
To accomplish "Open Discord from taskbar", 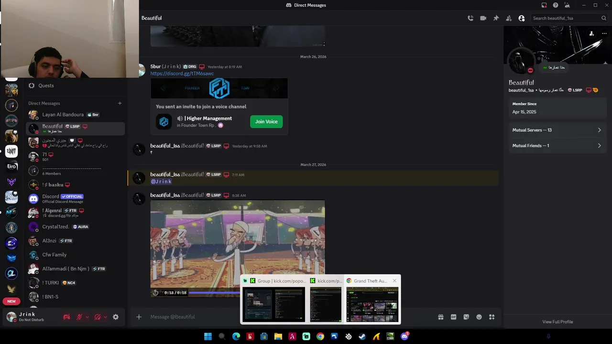I will click(x=404, y=336).
